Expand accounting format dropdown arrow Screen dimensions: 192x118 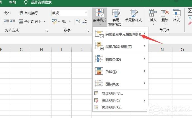click(x=59, y=22)
